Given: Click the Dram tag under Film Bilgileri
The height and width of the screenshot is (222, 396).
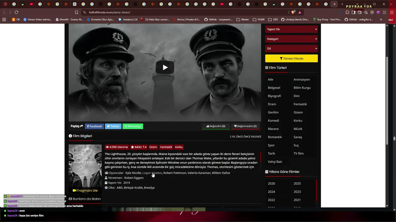Looking at the screenshot, I should pyautogui.click(x=153, y=147).
